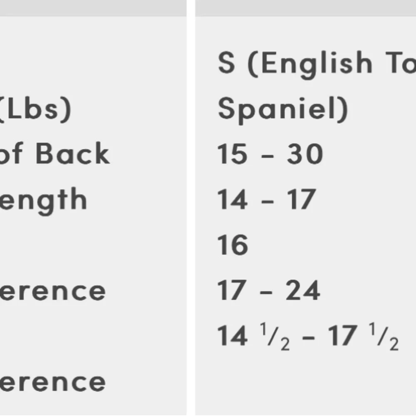
Task: Click the dark gray header bar above size column
Action: (306, 7)
